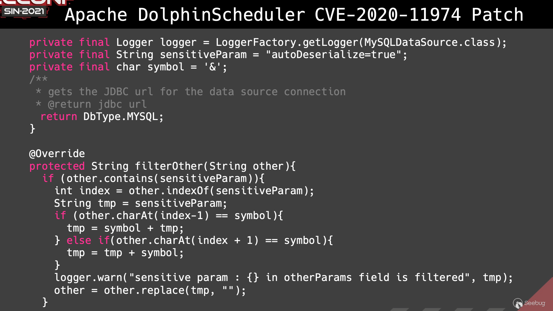Click the filterOther method signature
This screenshot has width=553, height=311.
click(162, 166)
